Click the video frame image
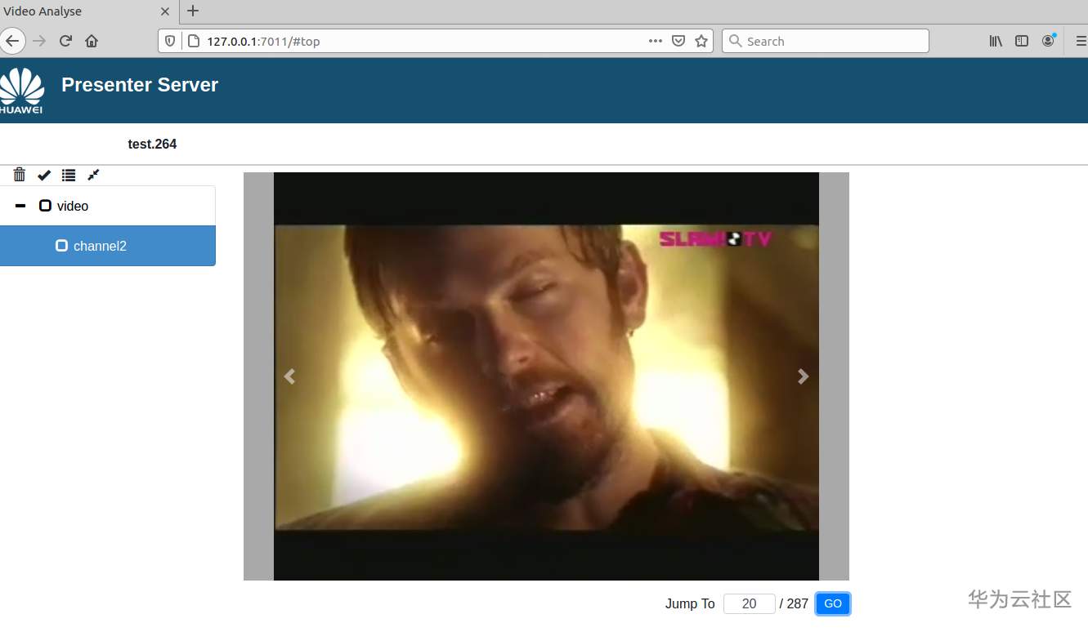1088x632 pixels. click(x=546, y=376)
